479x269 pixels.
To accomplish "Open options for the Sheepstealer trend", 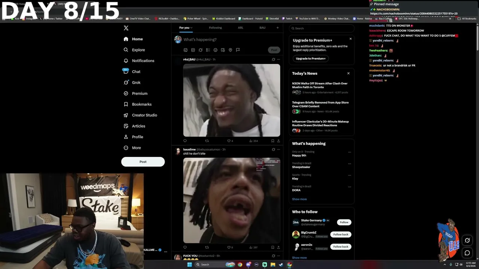I will (x=350, y=164).
